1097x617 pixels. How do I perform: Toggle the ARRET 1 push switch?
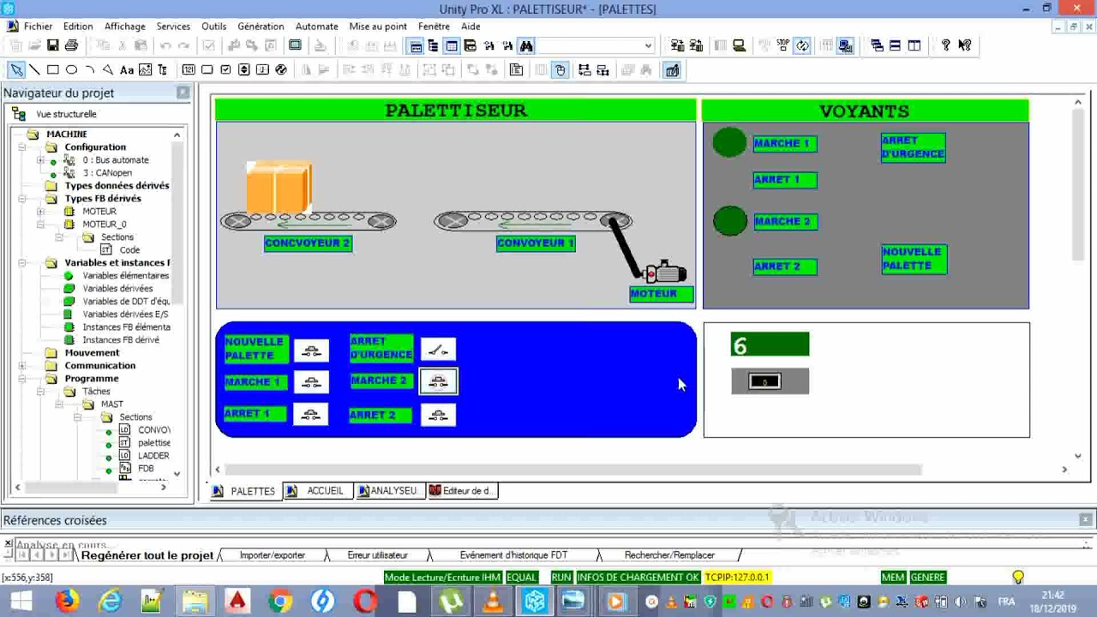[x=311, y=415]
